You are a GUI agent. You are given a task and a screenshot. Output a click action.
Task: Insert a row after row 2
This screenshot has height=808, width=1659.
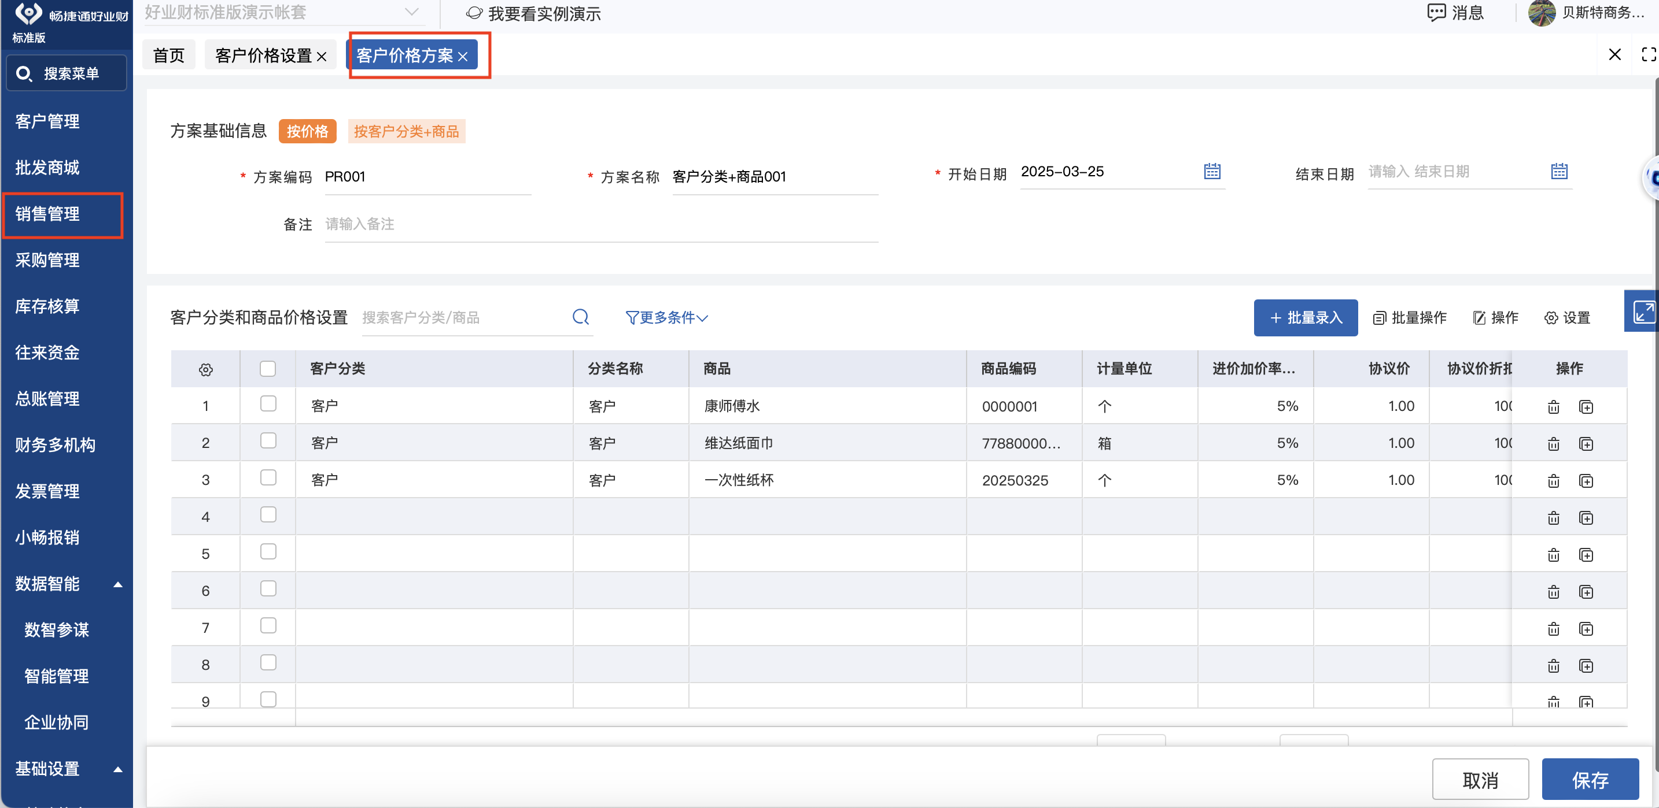click(x=1586, y=444)
